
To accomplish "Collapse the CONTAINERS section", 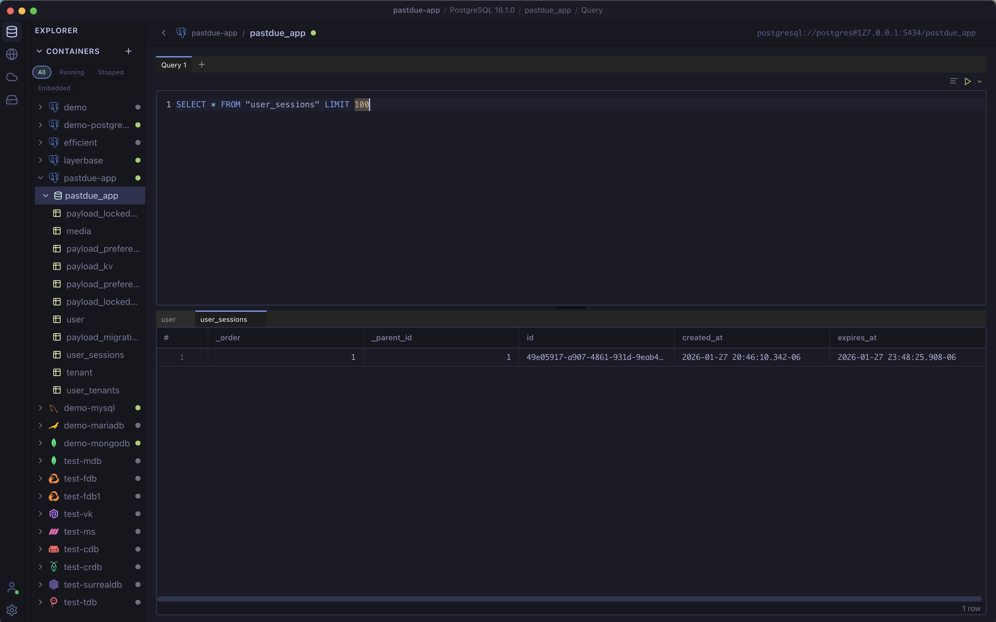I will coord(39,51).
